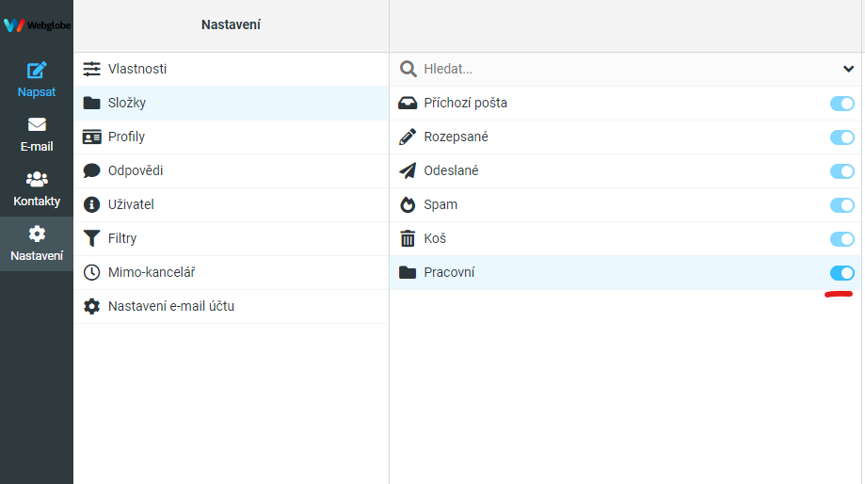Open Odpovědi settings section

[232, 170]
